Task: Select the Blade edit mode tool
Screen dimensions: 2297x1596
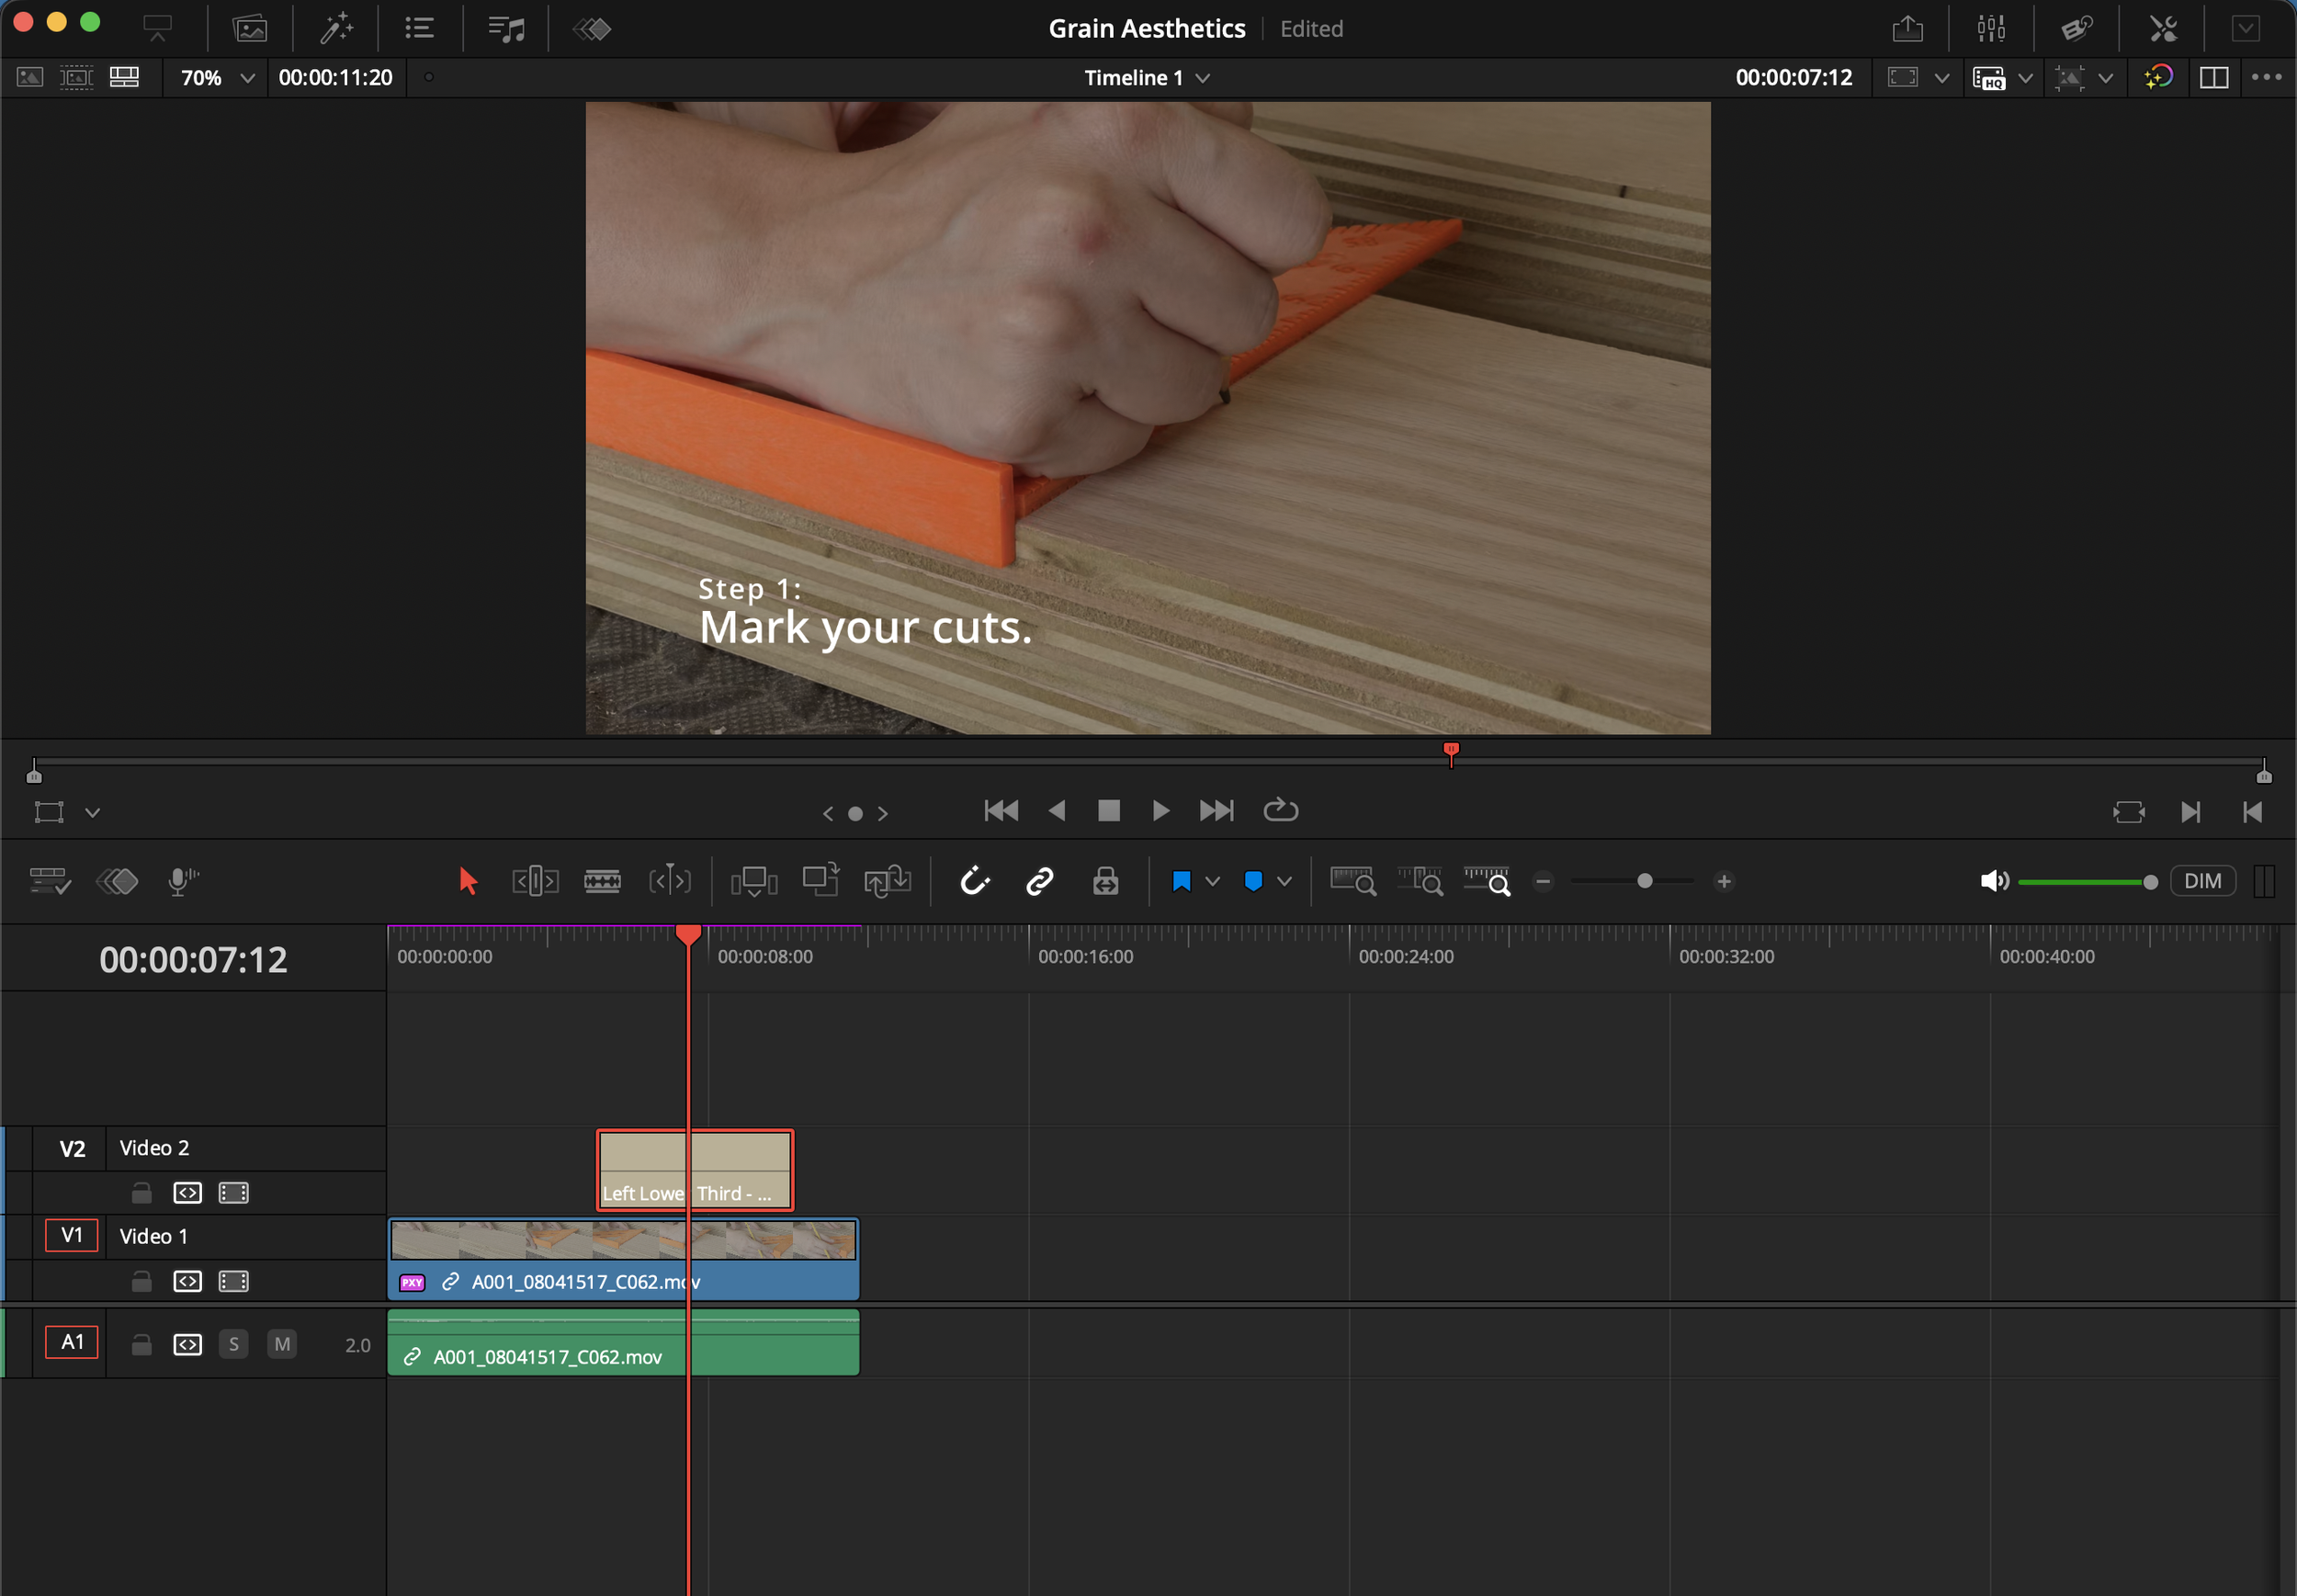Action: [602, 881]
